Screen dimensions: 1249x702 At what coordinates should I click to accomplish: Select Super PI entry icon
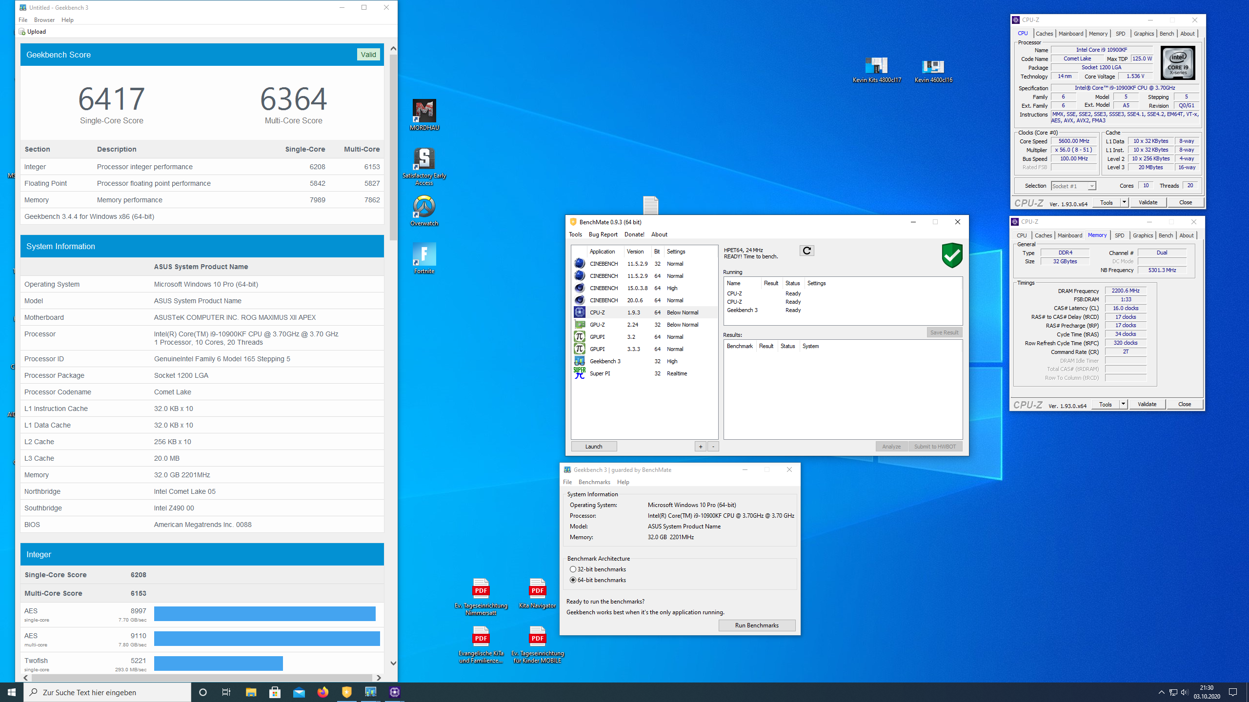tap(579, 373)
